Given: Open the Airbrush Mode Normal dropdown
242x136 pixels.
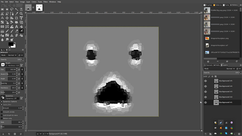Looking at the screenshot, I should tap(9, 55).
